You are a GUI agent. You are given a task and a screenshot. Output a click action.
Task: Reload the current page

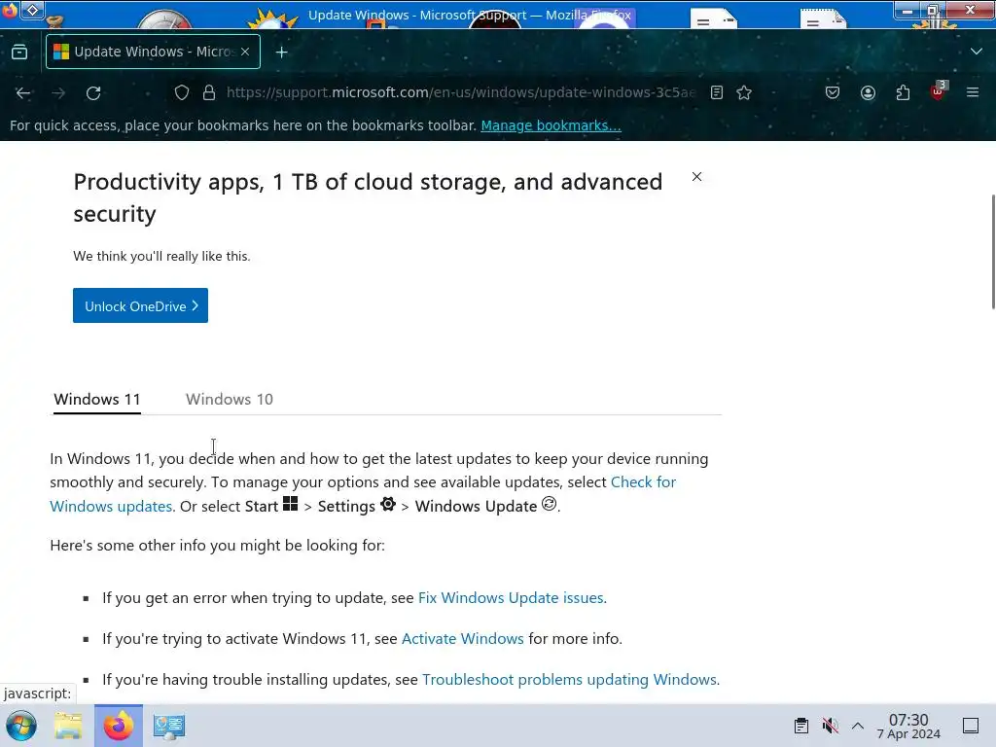(93, 92)
